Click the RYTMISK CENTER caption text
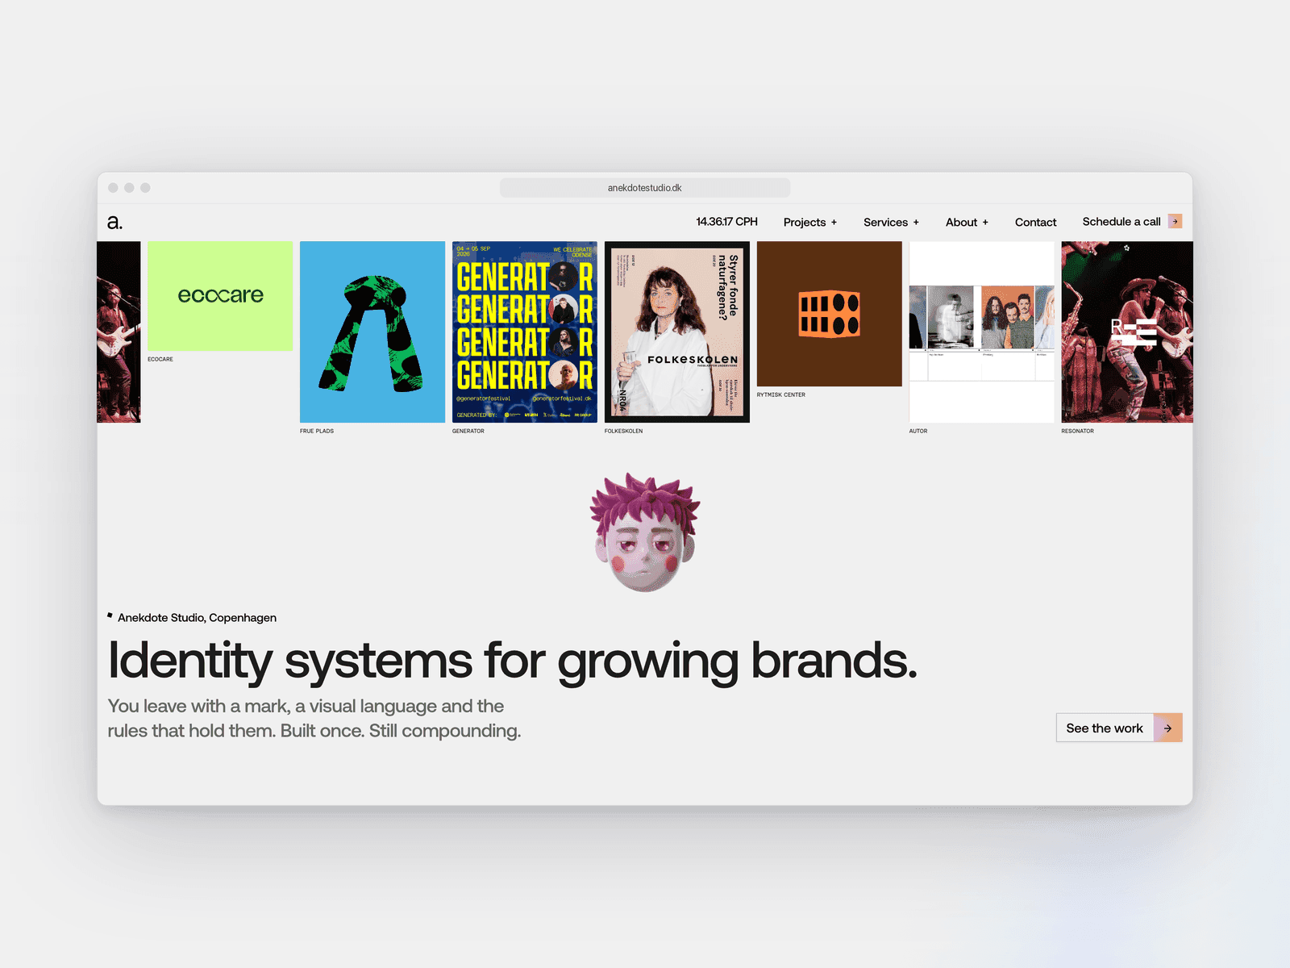 [781, 394]
